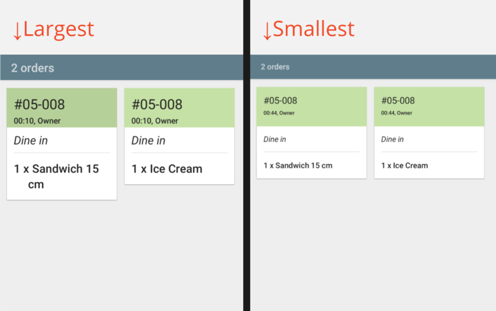Select "1 x Sandwich 15 cm" item in Smallest panel
The image size is (496, 311).
click(298, 165)
